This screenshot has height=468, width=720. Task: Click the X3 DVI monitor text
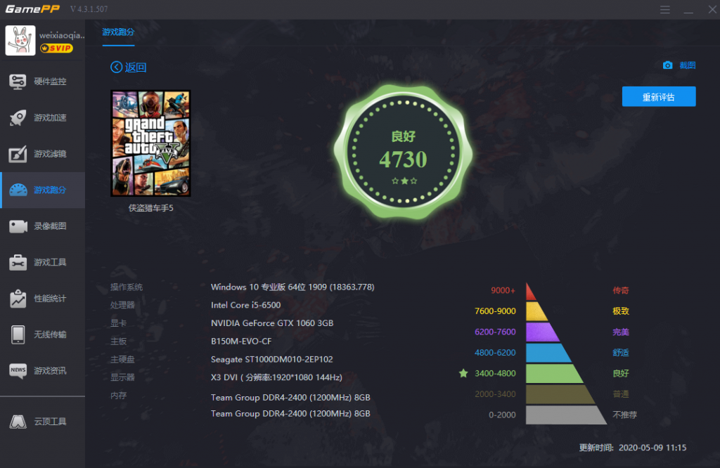point(276,377)
